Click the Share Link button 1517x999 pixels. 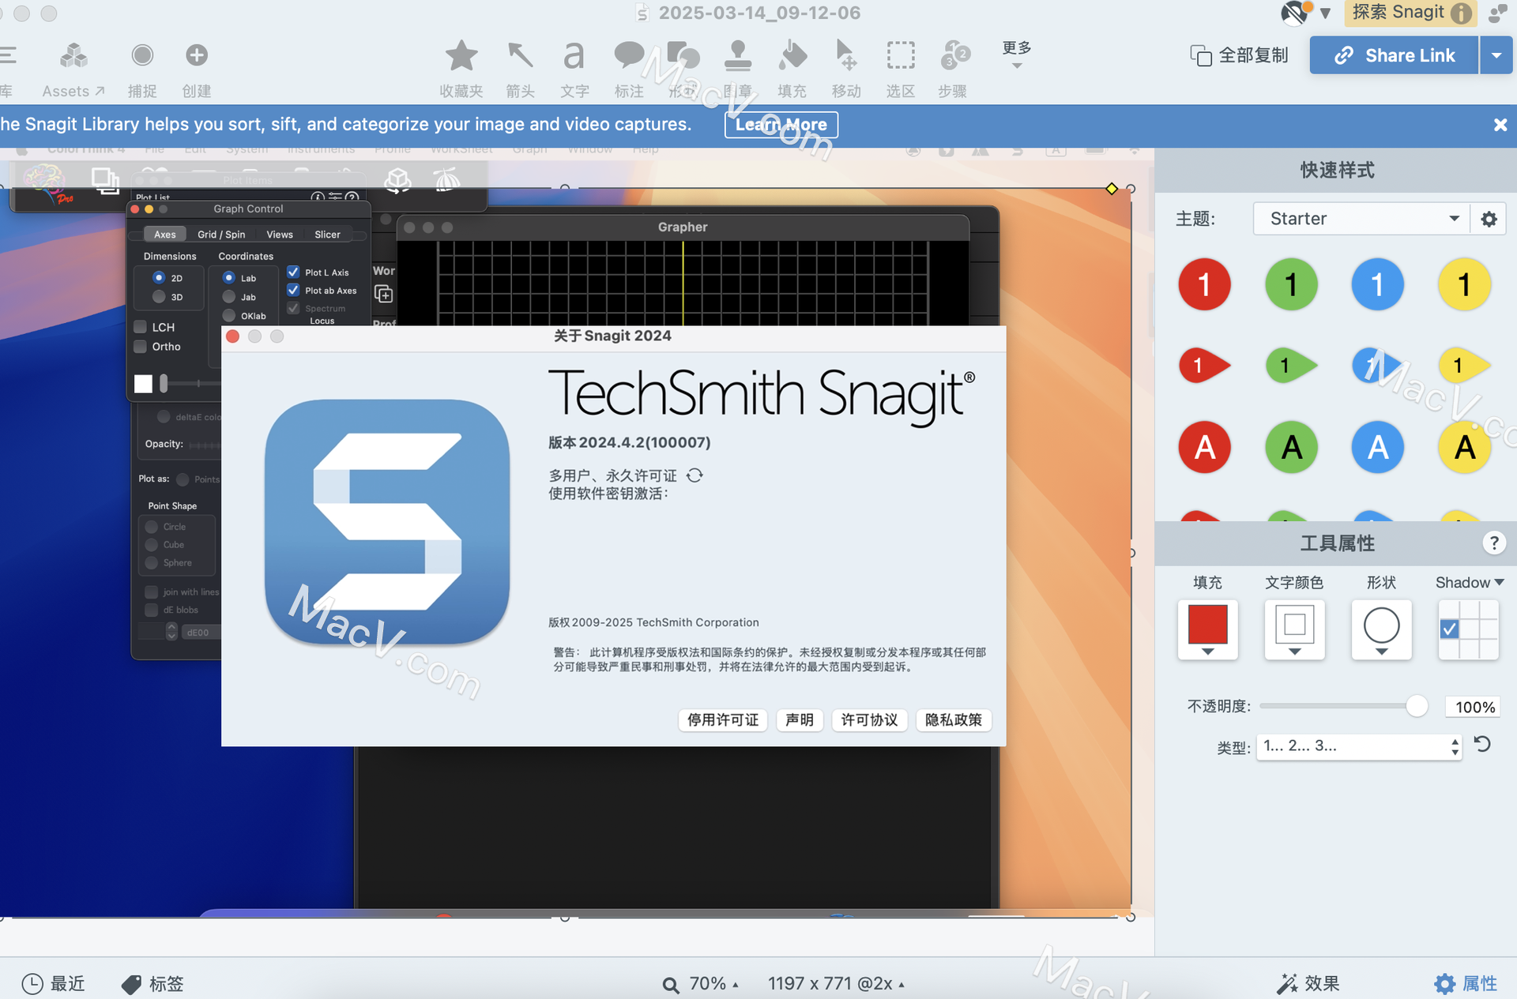point(1394,55)
